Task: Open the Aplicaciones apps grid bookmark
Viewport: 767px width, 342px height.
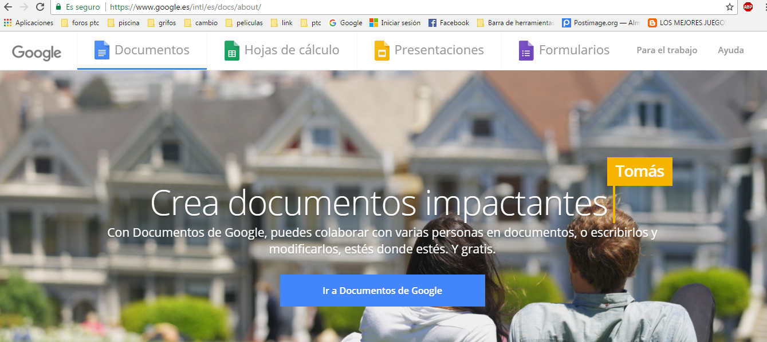Action: pos(29,23)
